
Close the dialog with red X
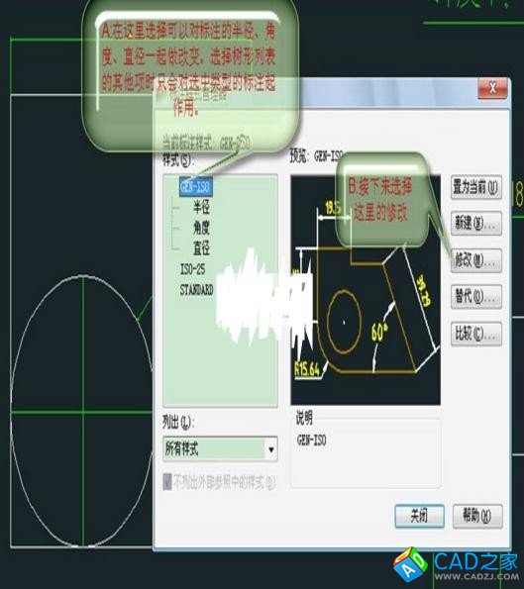[492, 89]
